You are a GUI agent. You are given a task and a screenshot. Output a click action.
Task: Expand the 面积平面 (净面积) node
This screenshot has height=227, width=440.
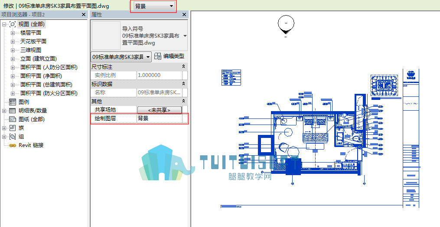click(x=13, y=76)
